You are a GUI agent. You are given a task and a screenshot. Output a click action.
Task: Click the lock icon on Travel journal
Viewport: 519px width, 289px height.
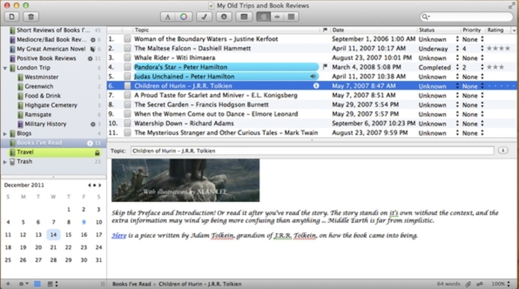click(97, 153)
